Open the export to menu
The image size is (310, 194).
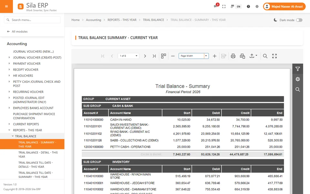(253, 56)
